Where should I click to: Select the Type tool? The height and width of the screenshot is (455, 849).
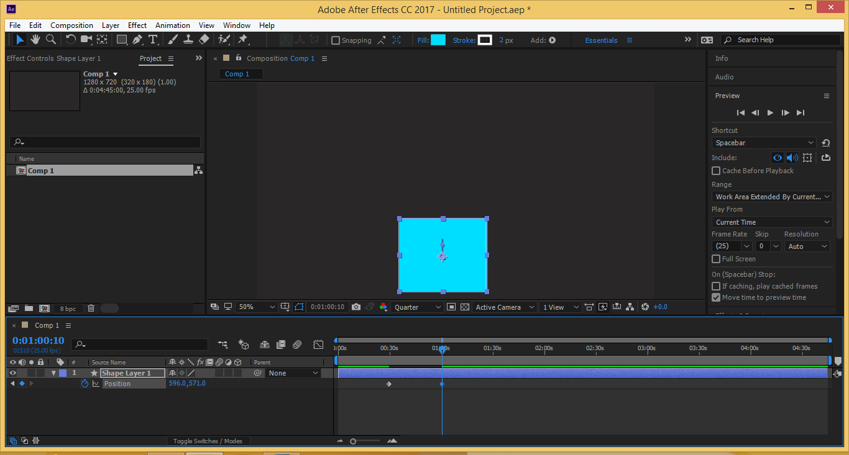[x=153, y=40]
